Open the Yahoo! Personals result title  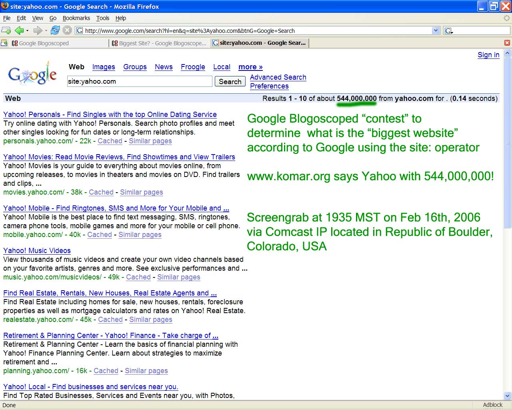(x=110, y=115)
